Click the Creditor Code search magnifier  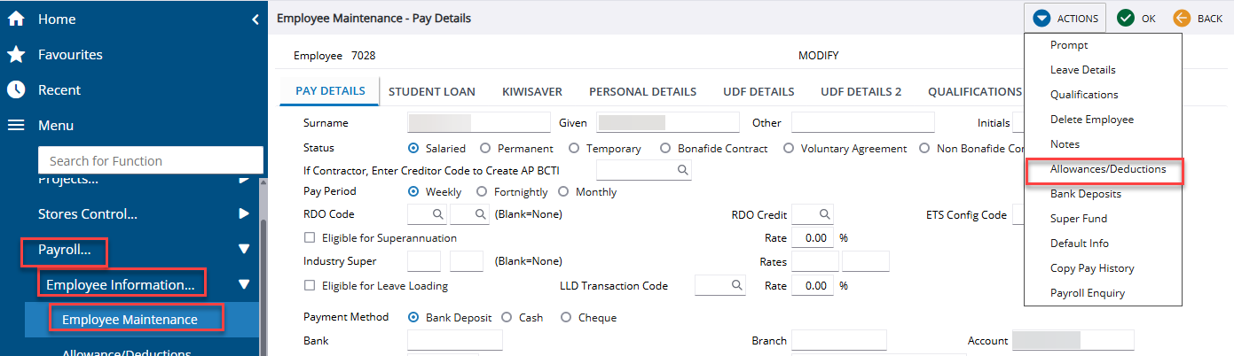pyautogui.click(x=683, y=169)
